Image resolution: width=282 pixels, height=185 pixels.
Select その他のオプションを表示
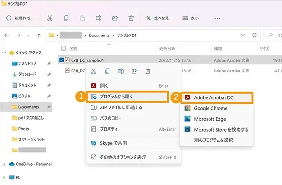point(134,157)
